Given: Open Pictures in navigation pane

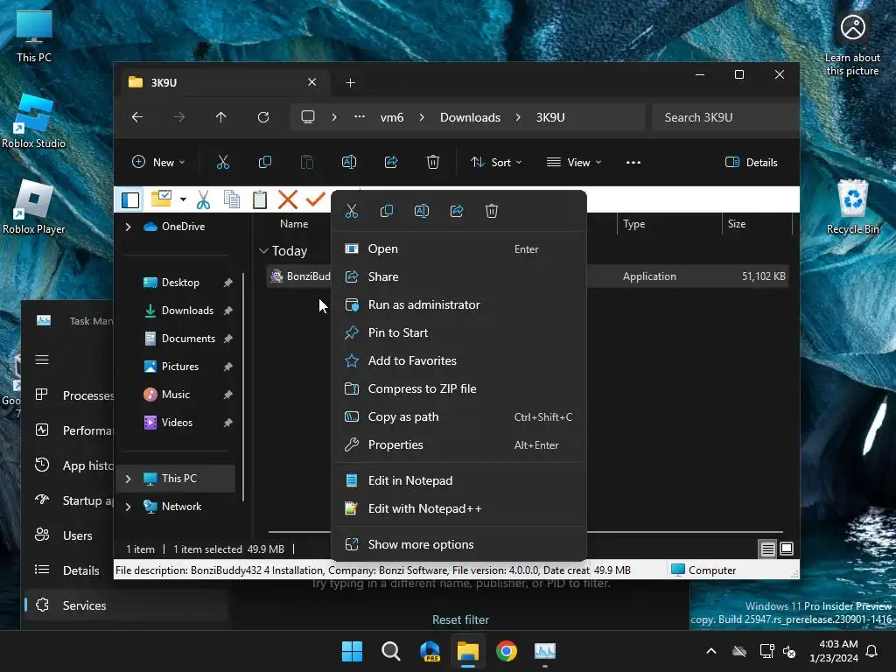Looking at the screenshot, I should 180,367.
